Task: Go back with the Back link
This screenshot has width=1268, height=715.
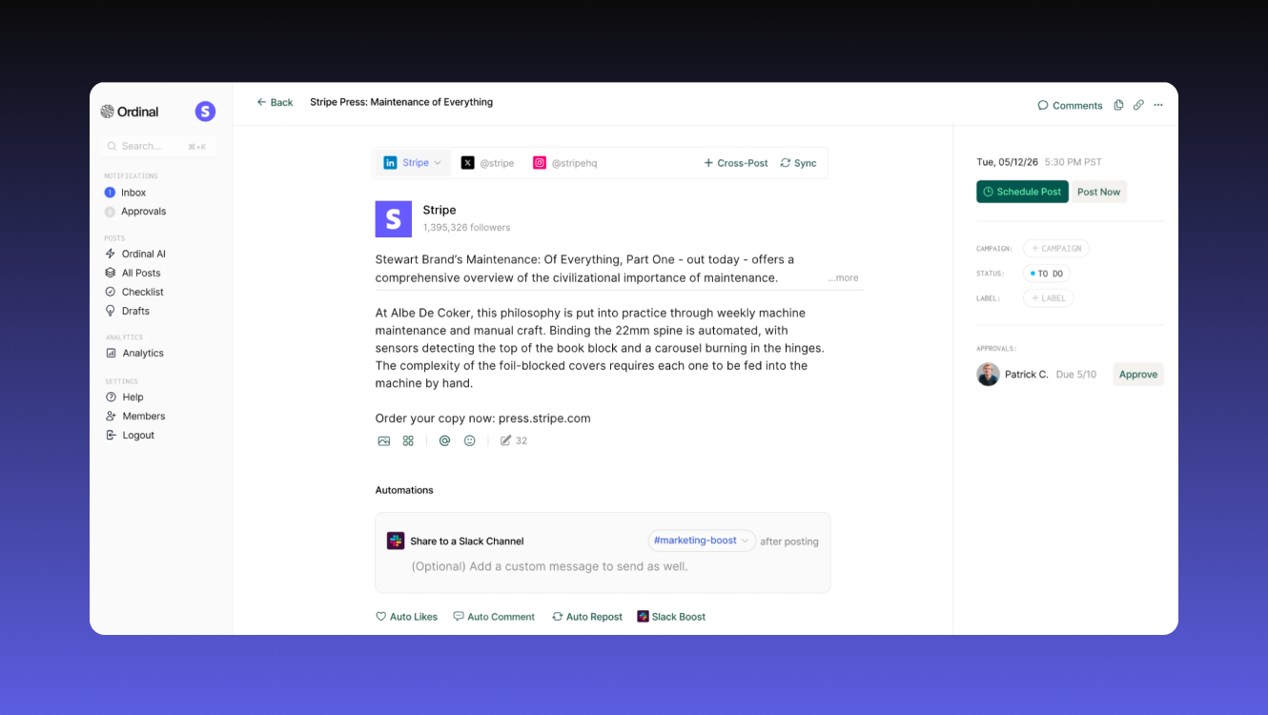Action: pos(275,102)
